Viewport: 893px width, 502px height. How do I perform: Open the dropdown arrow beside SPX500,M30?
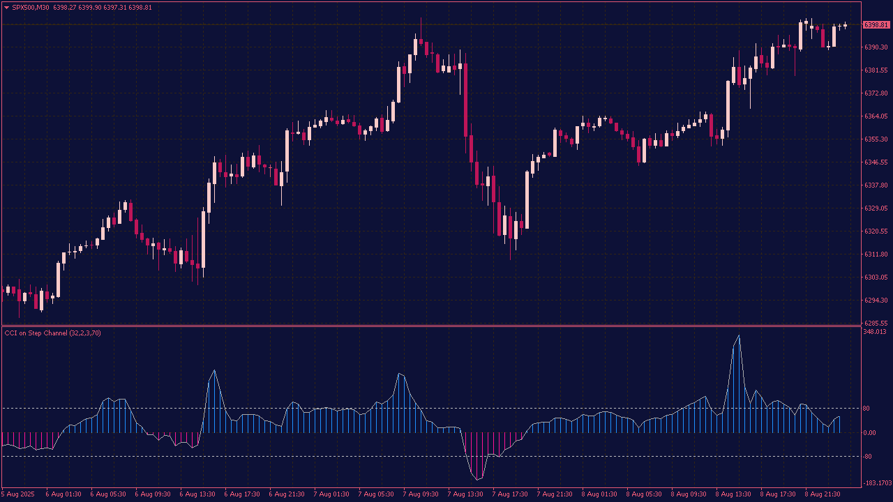pos(7,8)
